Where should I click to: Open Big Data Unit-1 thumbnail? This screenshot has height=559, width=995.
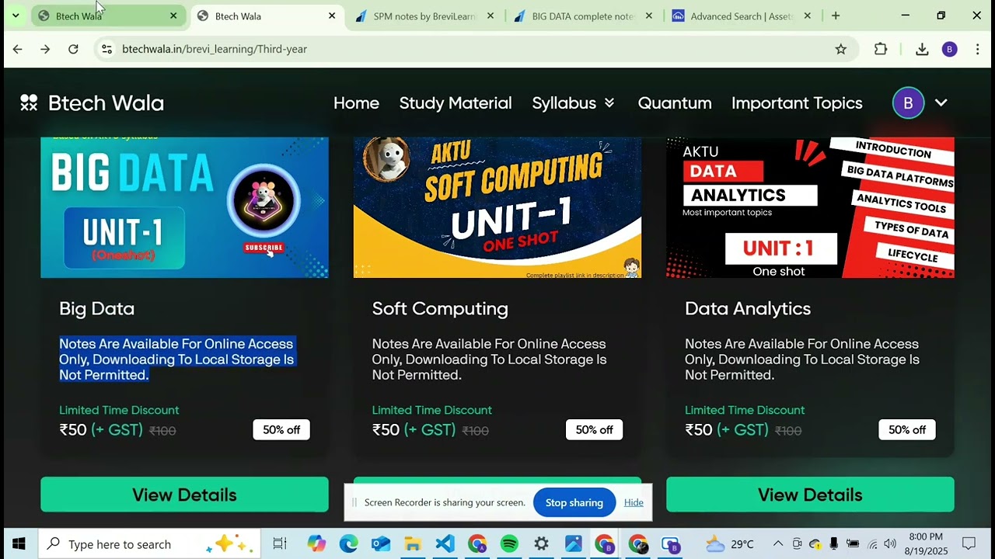click(184, 207)
